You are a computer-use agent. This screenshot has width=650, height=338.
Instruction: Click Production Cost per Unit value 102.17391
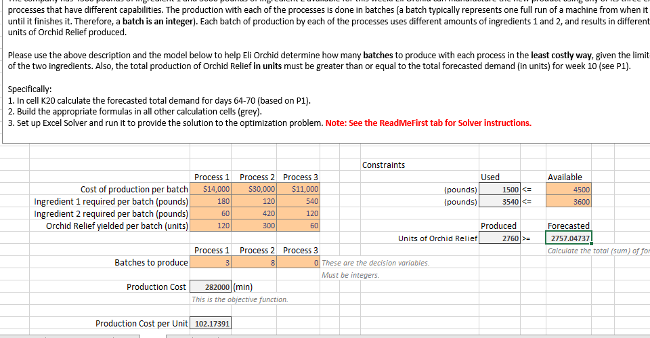pyautogui.click(x=211, y=324)
